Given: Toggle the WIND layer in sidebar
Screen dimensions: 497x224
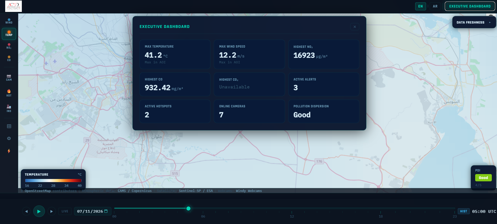Looking at the screenshot, I should (x=9, y=21).
